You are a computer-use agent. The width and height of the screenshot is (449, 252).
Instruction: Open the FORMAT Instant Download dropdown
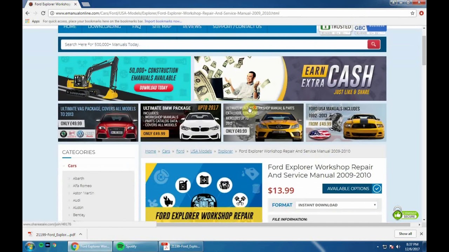(336, 205)
